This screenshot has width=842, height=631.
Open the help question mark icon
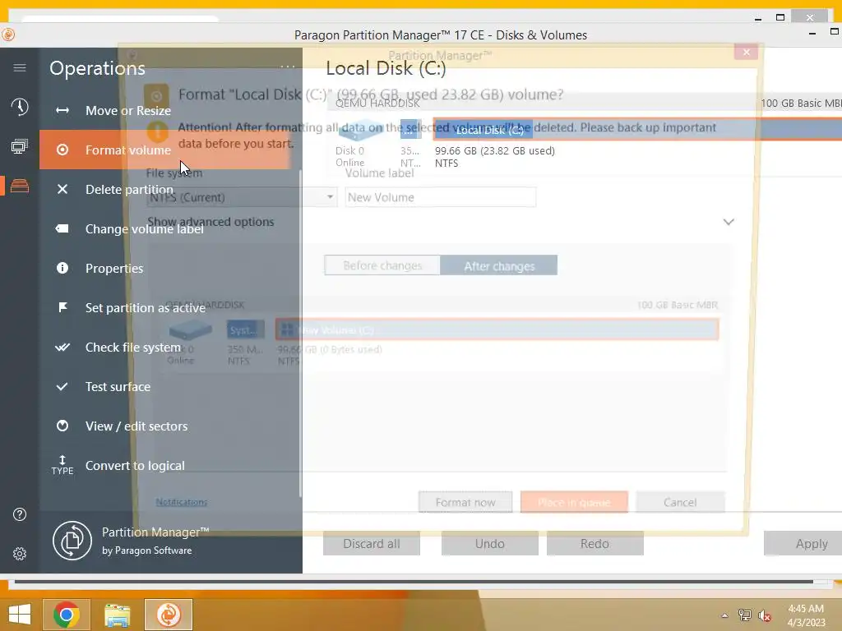coord(20,514)
